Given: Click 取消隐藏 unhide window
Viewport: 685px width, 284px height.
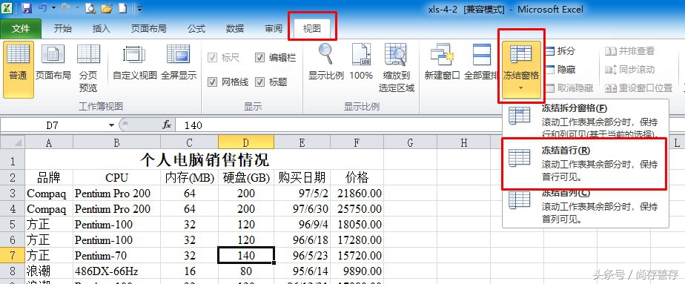Looking at the screenshot, I should pyautogui.click(x=569, y=88).
